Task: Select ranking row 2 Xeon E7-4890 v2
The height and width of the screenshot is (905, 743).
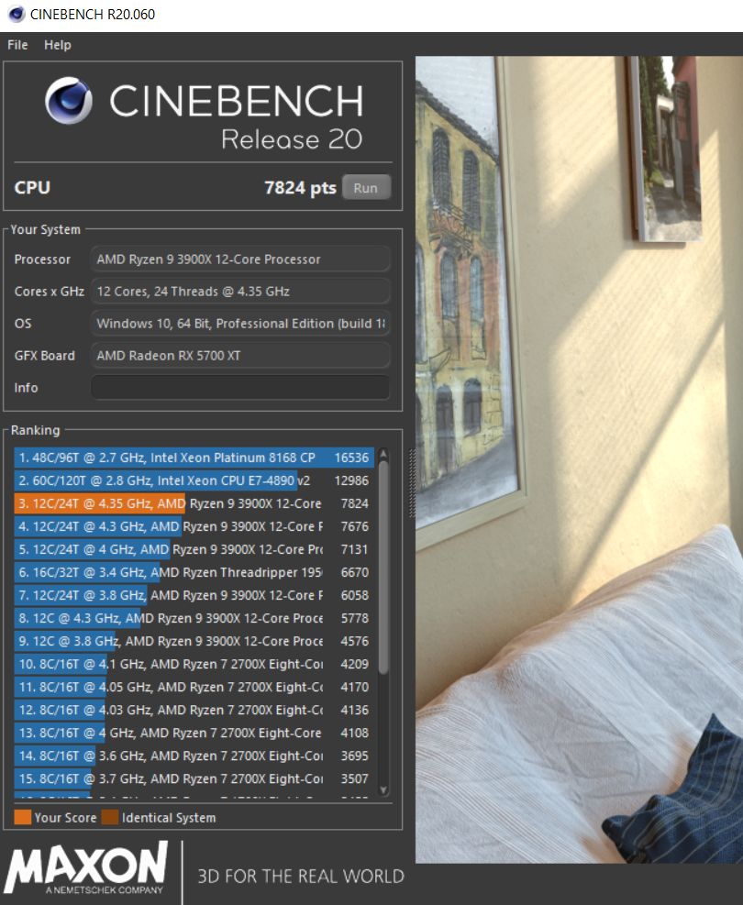Action: tap(194, 480)
